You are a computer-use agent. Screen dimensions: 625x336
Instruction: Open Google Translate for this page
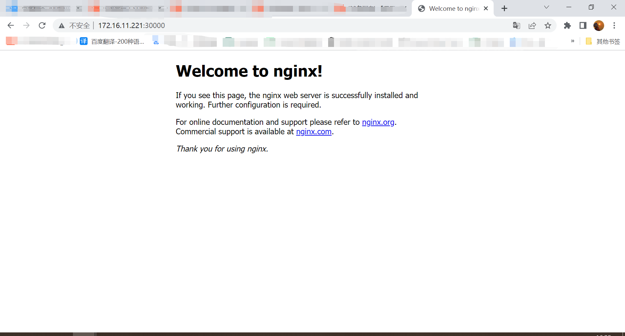click(517, 25)
